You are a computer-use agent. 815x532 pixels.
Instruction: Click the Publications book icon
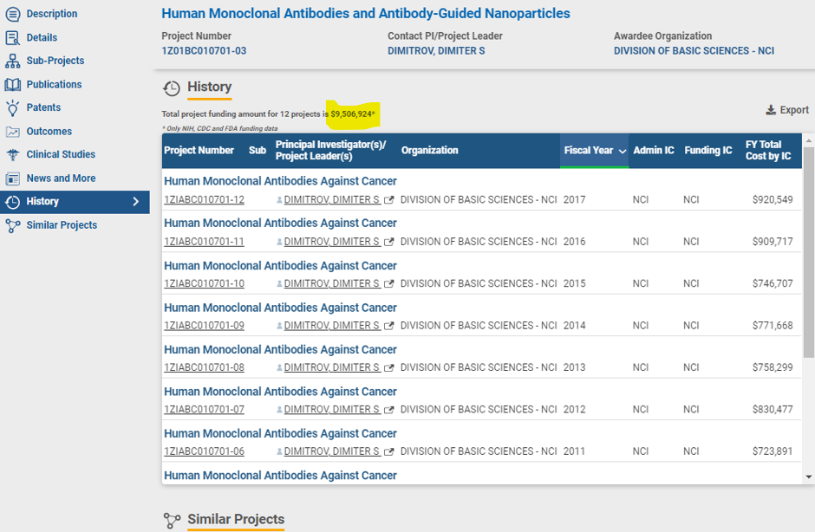12,84
